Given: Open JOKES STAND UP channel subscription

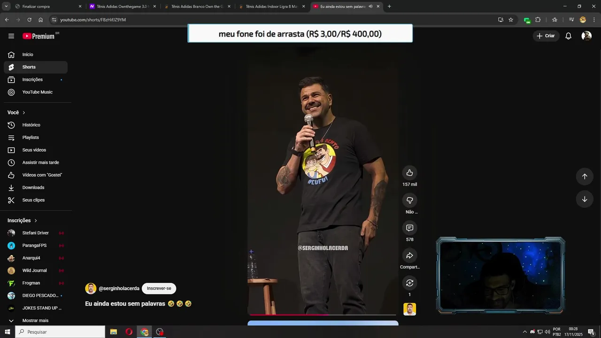Looking at the screenshot, I should (36, 308).
